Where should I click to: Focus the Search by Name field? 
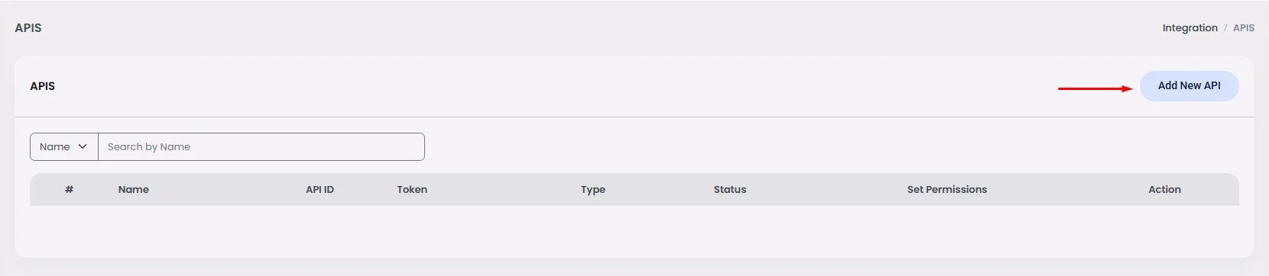pos(261,147)
